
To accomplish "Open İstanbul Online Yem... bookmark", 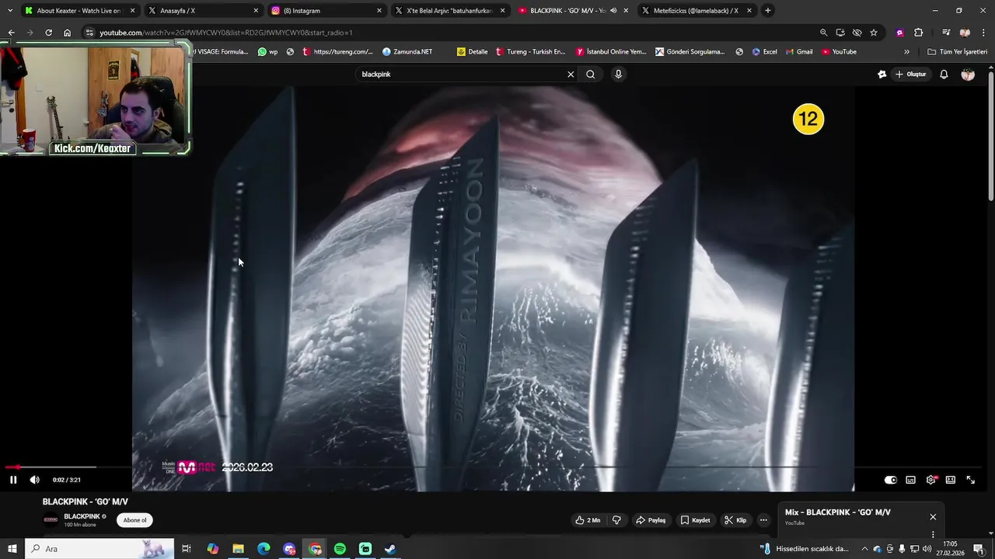I will tap(611, 52).
